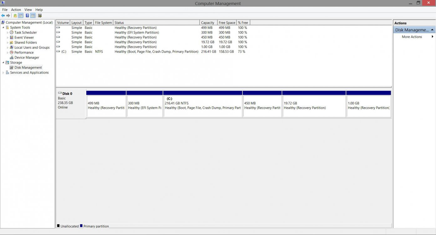This screenshot has width=436, height=235.
Task: Expand the Performance node
Action: [8, 53]
